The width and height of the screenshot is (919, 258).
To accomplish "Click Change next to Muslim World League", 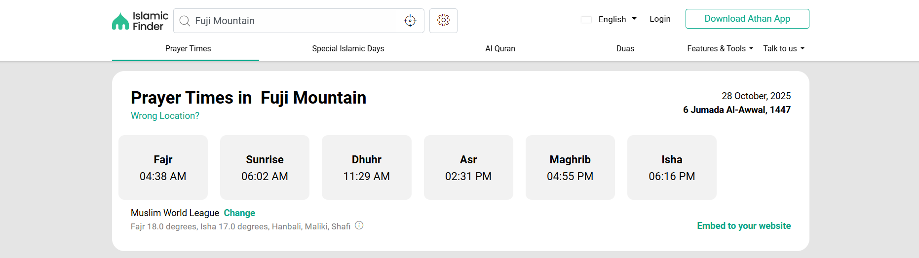I will [239, 213].
